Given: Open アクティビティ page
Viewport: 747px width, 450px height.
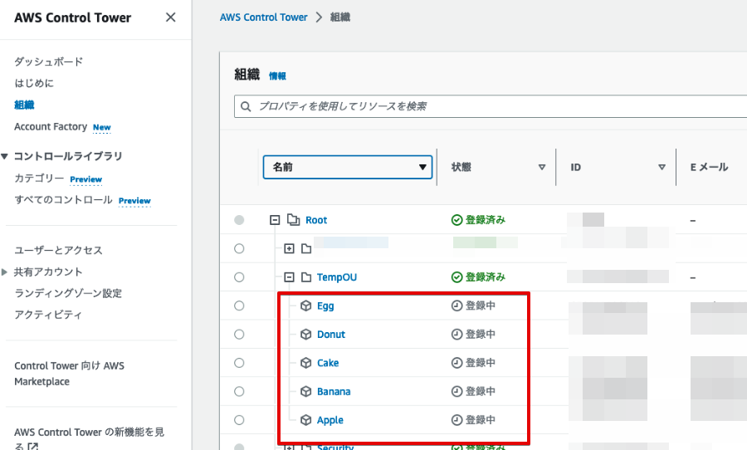Looking at the screenshot, I should coord(48,315).
